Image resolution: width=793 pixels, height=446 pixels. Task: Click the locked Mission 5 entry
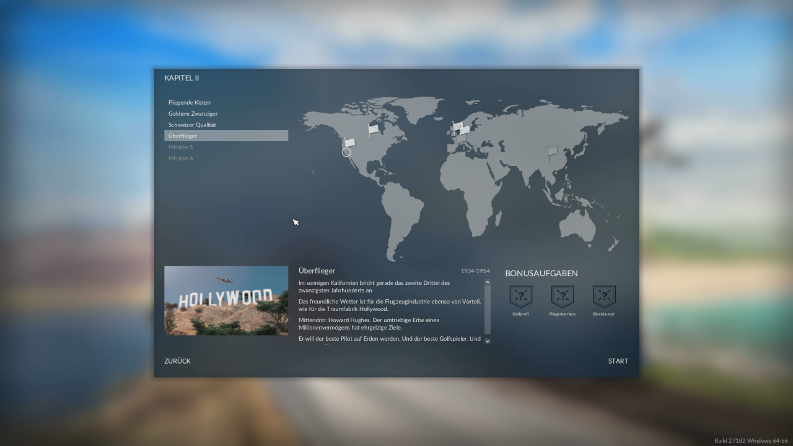(x=226, y=147)
